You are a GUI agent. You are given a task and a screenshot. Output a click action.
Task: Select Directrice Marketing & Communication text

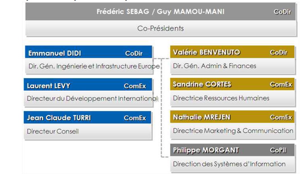click(233, 131)
